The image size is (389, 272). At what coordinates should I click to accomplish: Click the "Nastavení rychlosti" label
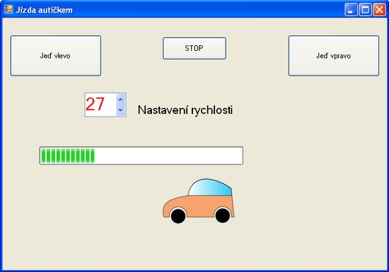pos(185,110)
